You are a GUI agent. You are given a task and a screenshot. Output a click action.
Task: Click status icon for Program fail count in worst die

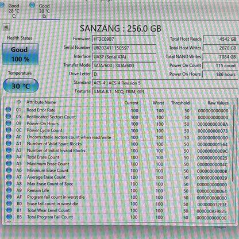pyautogui.click(x=9, y=196)
